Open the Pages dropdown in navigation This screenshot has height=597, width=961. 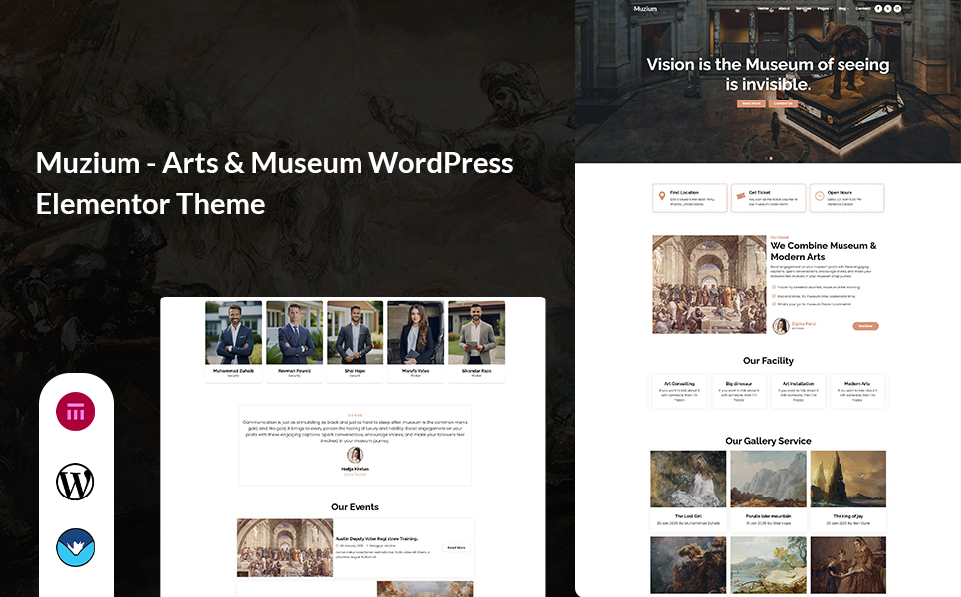coord(824,9)
